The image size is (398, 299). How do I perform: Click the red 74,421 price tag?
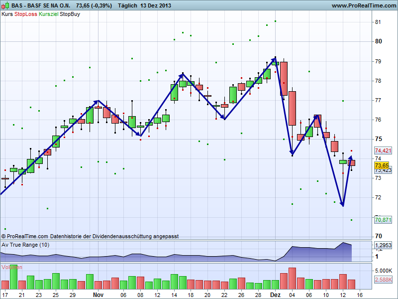[383, 150]
